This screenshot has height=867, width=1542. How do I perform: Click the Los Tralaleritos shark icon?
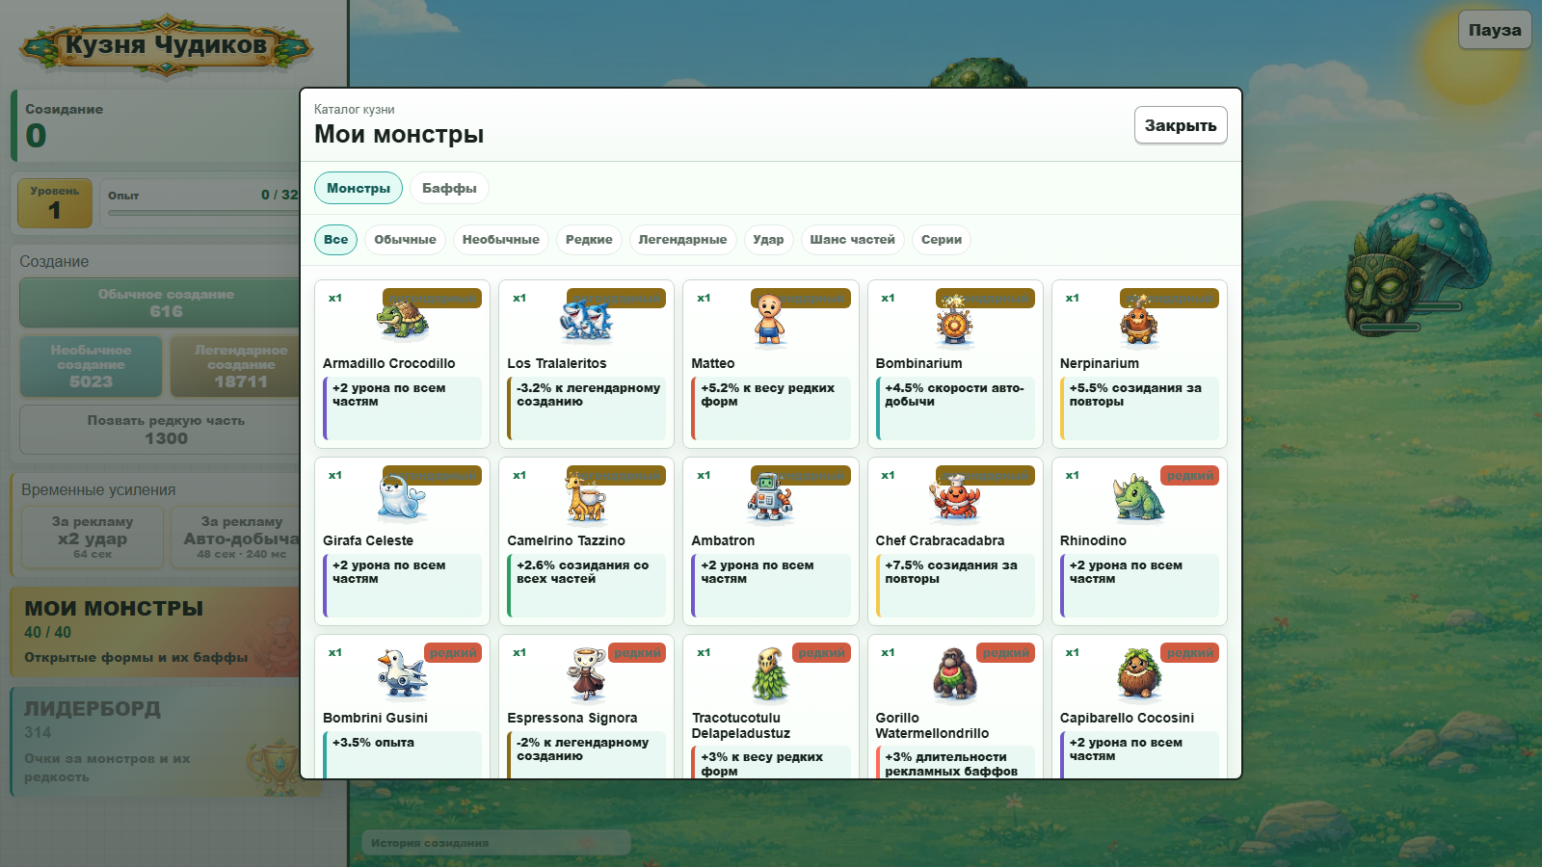pos(586,320)
